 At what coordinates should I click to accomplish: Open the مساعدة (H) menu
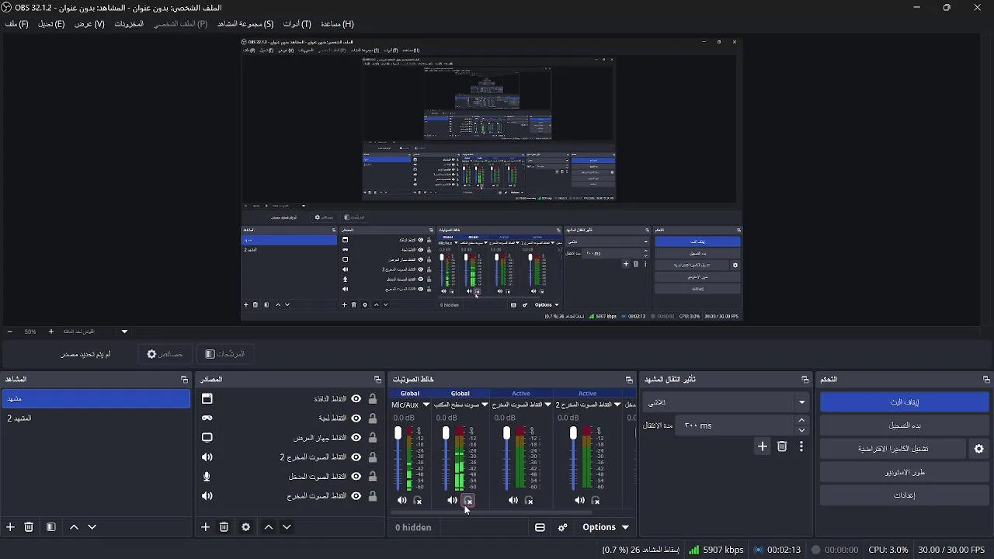click(337, 24)
